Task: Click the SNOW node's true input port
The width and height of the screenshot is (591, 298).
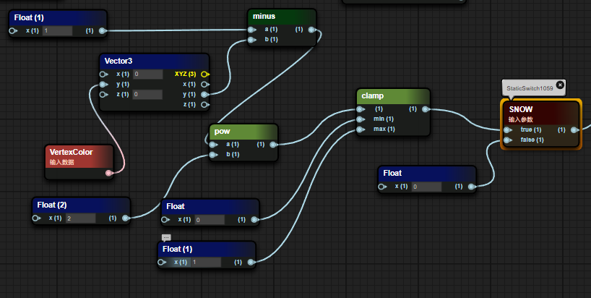Action: [x=505, y=129]
